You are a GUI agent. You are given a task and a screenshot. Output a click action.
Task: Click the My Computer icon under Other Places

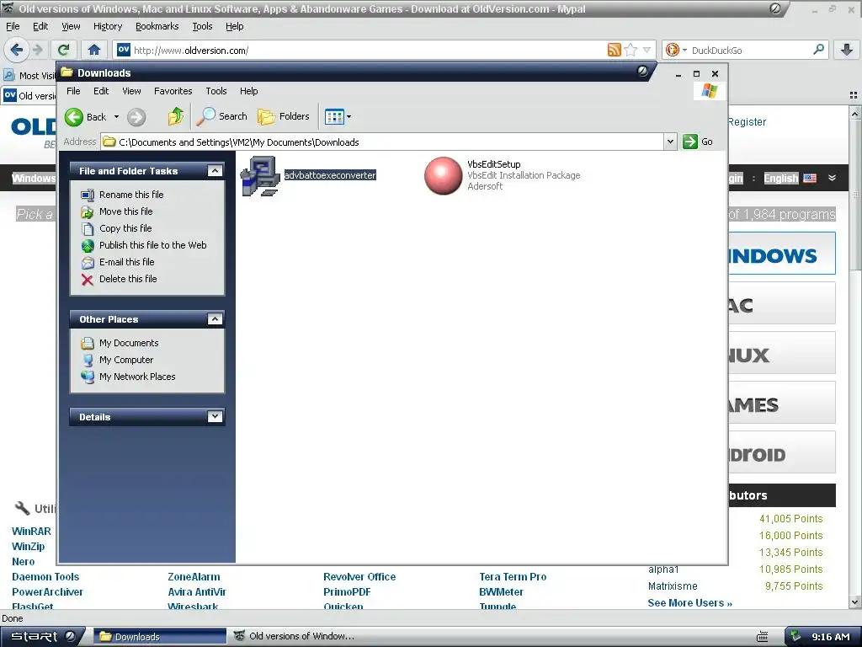[88, 361]
